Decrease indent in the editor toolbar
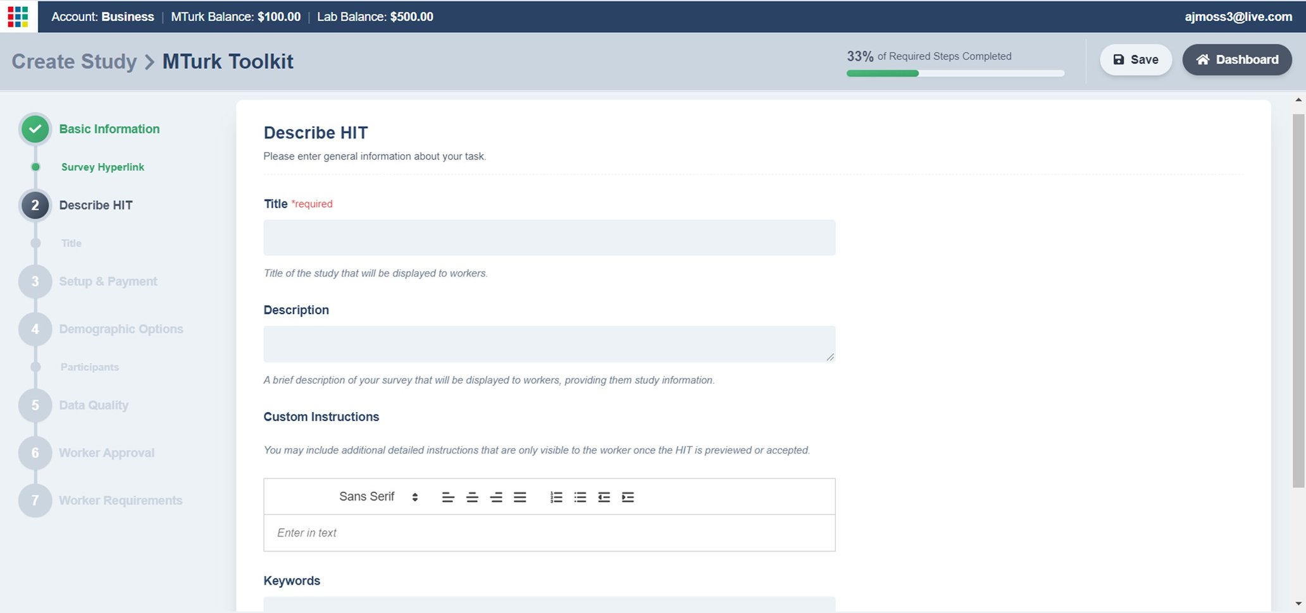This screenshot has height=613, width=1306. [604, 497]
